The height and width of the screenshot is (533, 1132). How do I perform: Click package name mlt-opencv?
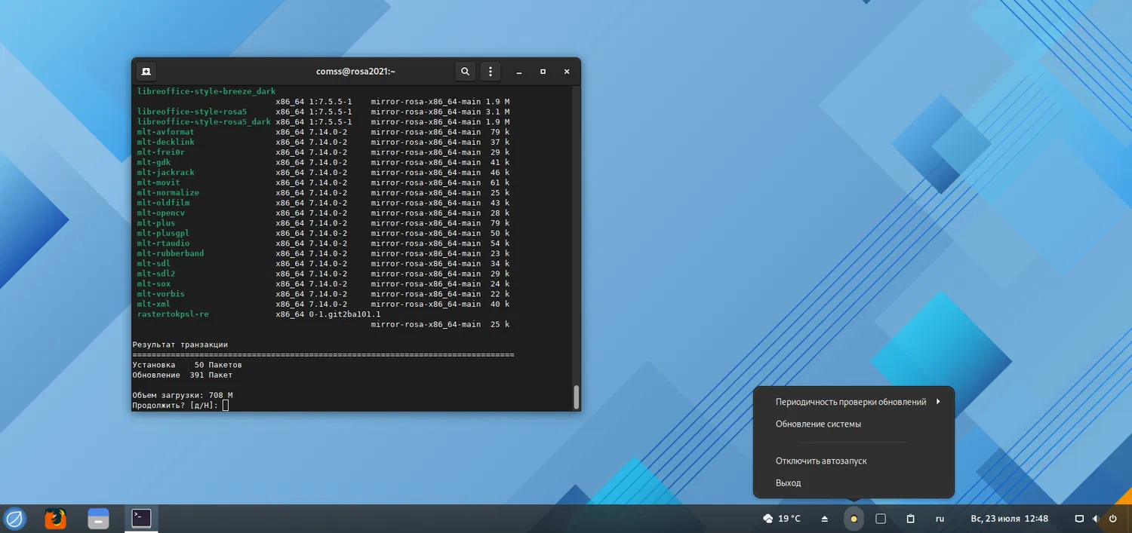click(161, 213)
